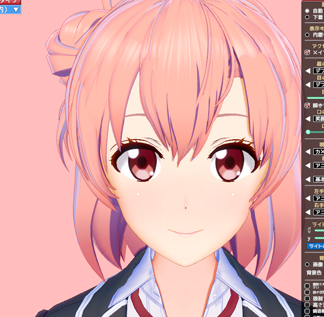The width and height of the screenshot is (324, 317).
Task: Click previous arrow beside 笑顔 mouth pattern
Action: click(308, 119)
